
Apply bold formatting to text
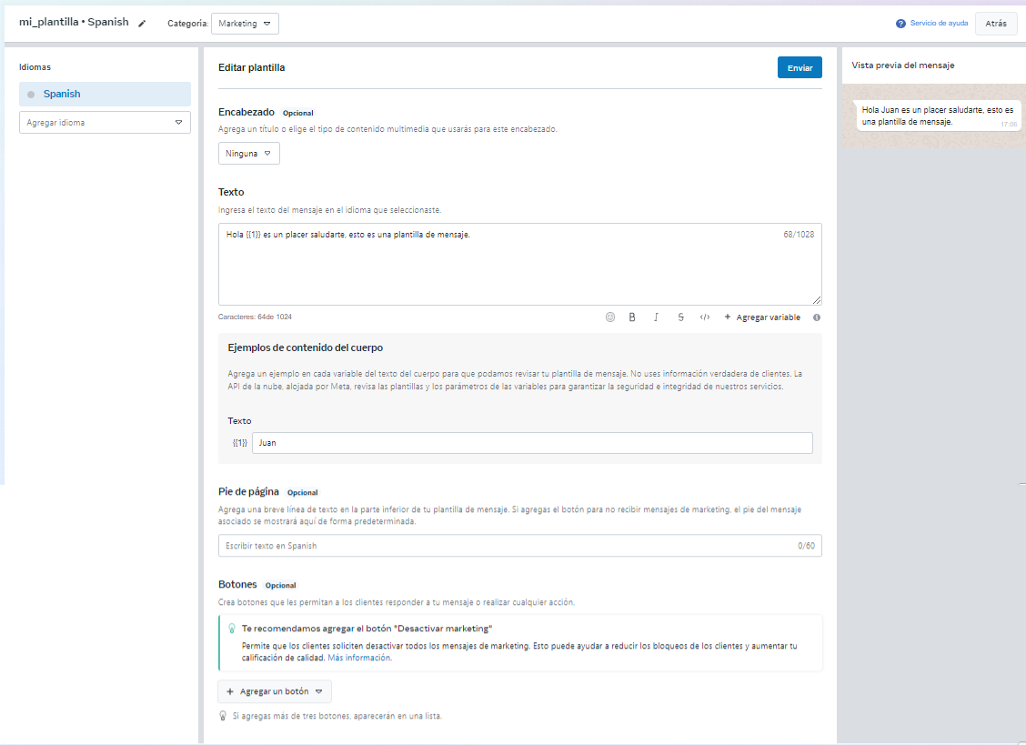632,317
